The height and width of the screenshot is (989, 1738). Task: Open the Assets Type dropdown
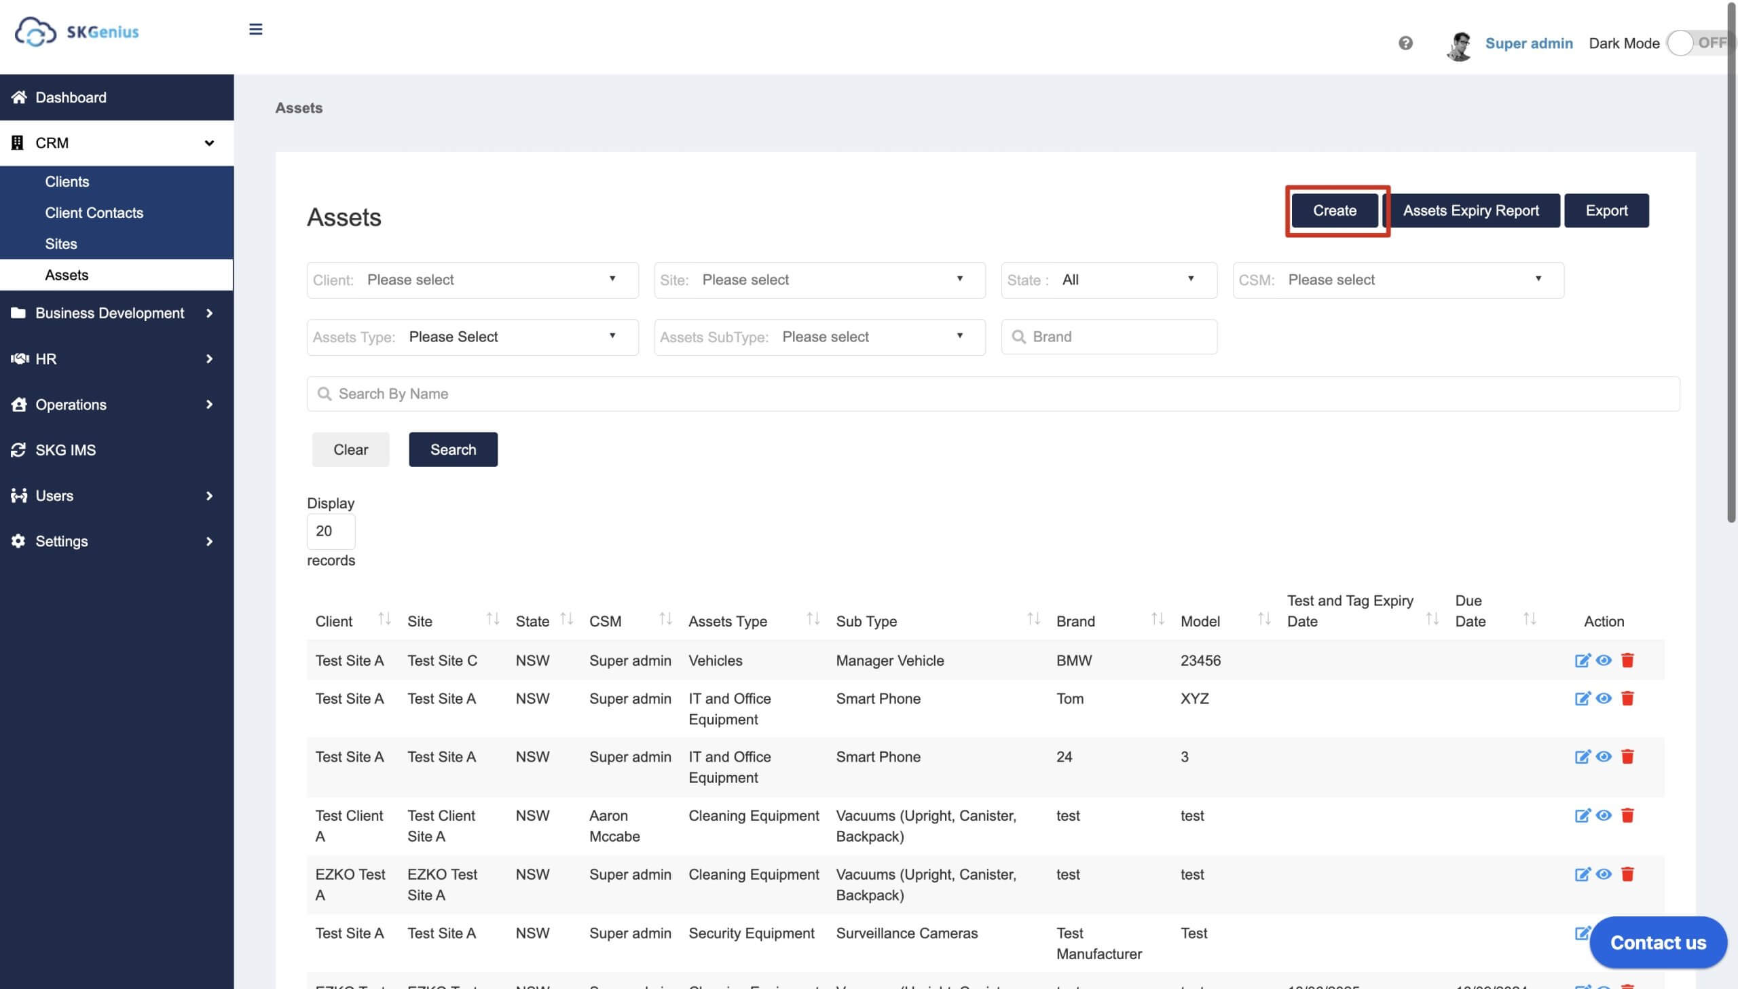tap(473, 337)
